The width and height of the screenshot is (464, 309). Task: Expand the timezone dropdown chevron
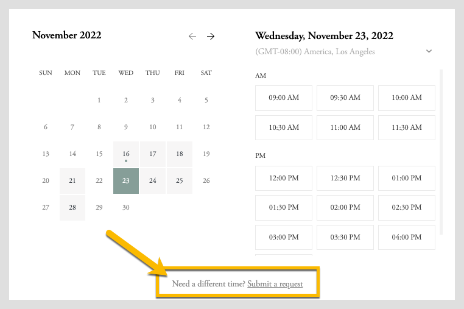click(x=429, y=52)
